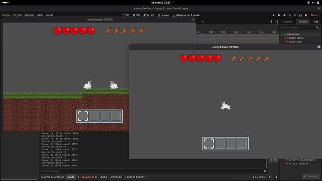Click the left rabbit in back game window
The image size is (322, 181).
pos(88,85)
